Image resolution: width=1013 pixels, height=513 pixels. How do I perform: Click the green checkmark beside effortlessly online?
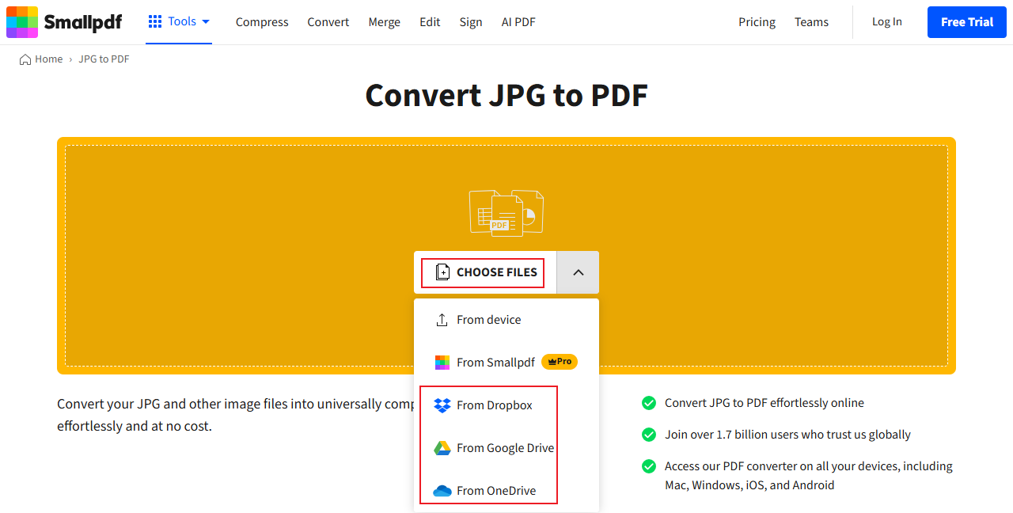point(649,403)
